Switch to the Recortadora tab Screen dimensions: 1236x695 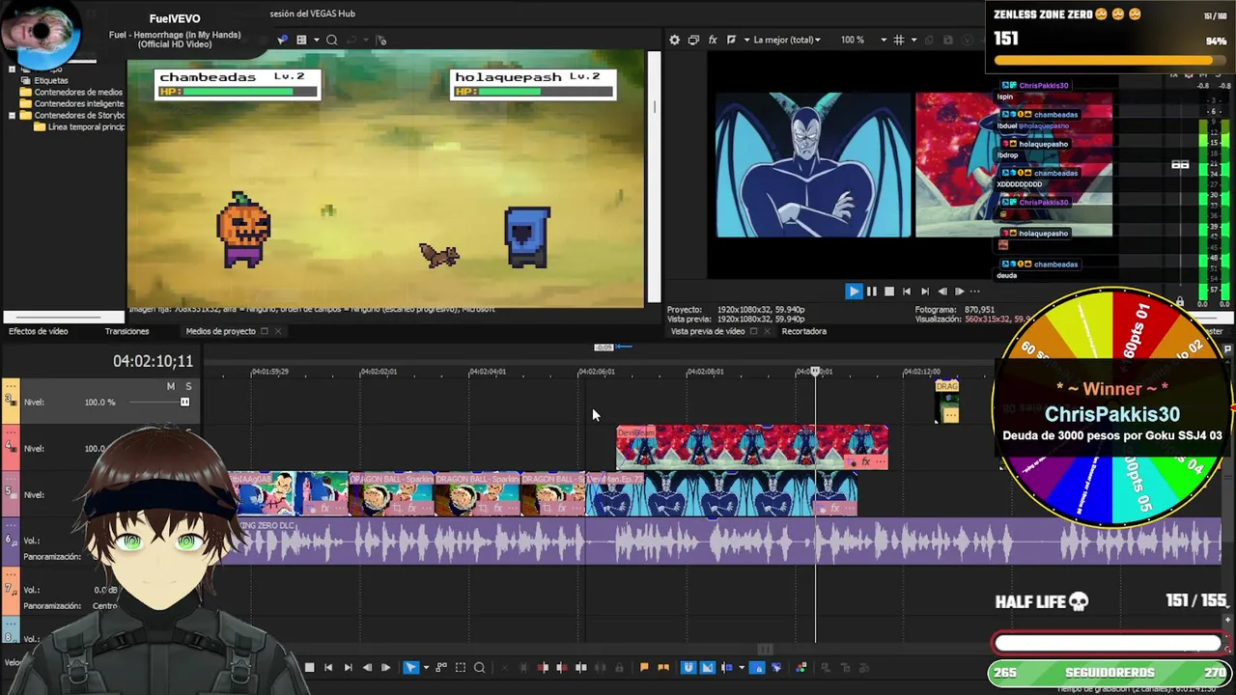804,331
